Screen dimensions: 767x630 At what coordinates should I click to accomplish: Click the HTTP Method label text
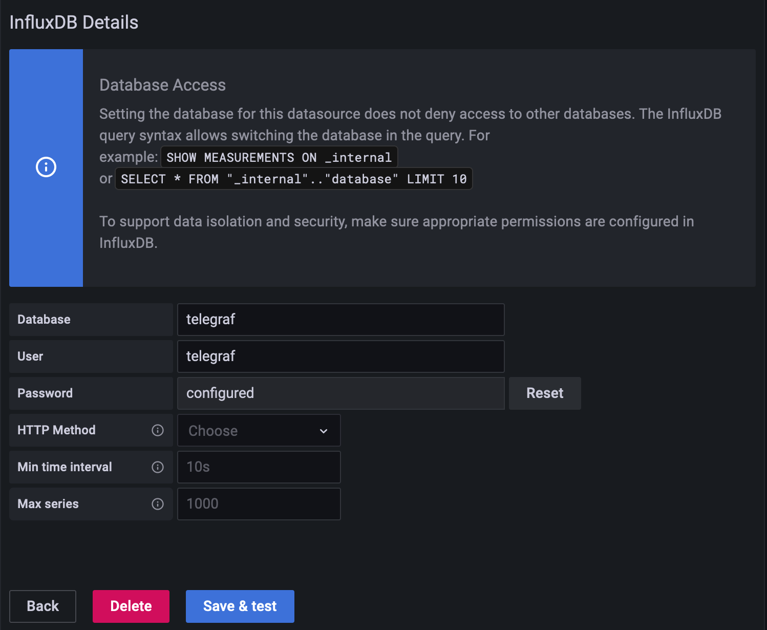click(56, 430)
